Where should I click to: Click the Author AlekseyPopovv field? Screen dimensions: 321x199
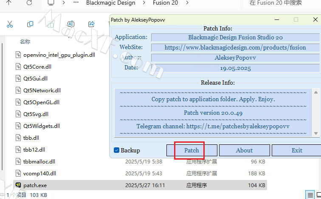(x=235, y=58)
